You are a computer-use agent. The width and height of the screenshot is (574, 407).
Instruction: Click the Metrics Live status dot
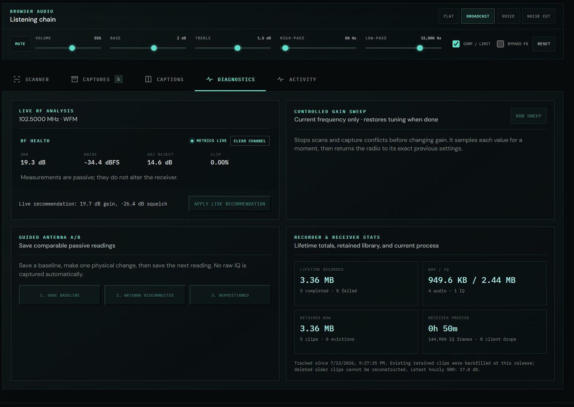[192, 141]
